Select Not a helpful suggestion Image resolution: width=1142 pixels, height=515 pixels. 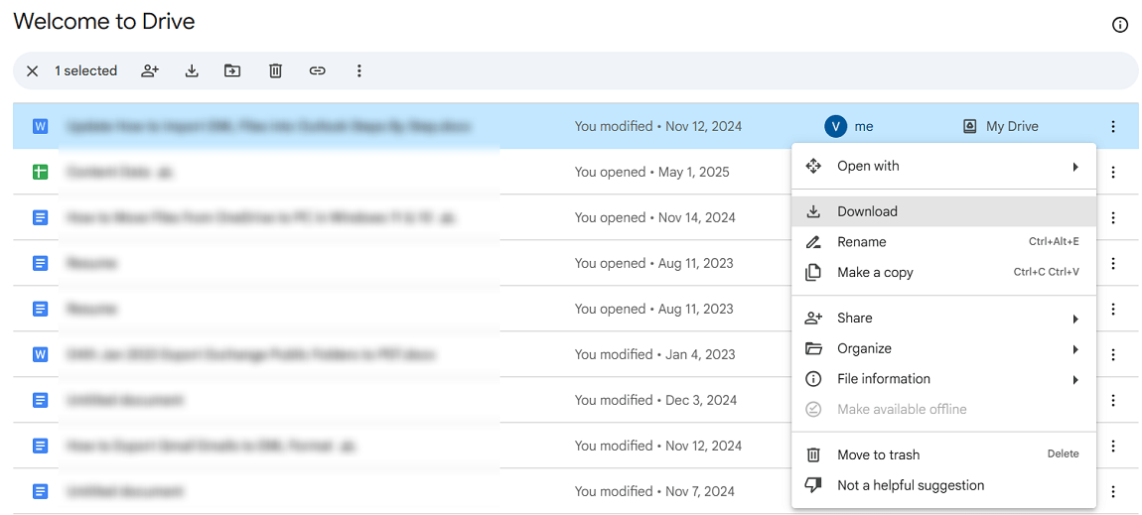tap(944, 485)
